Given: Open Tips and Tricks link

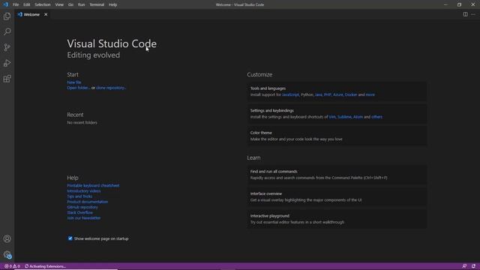Looking at the screenshot, I should (x=79, y=196).
